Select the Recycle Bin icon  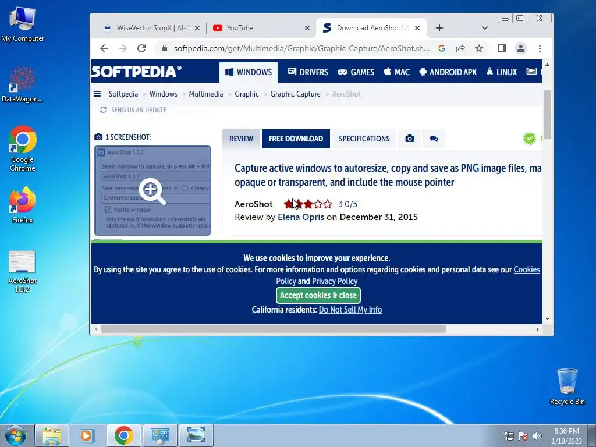(567, 386)
